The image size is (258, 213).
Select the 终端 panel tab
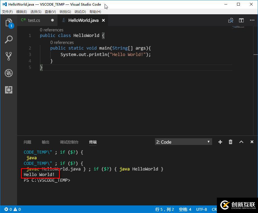(x=93, y=142)
